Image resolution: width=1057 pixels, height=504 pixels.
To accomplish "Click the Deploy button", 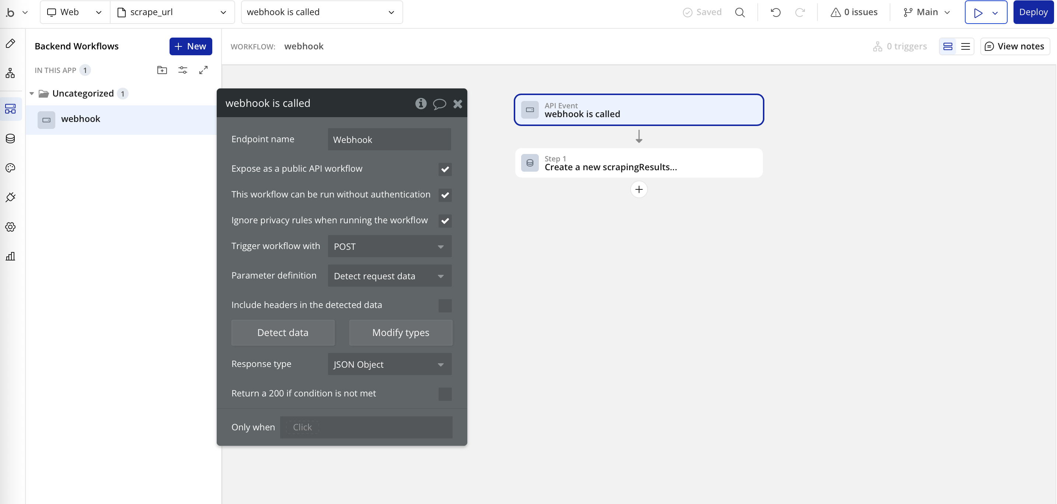I will click(1033, 12).
